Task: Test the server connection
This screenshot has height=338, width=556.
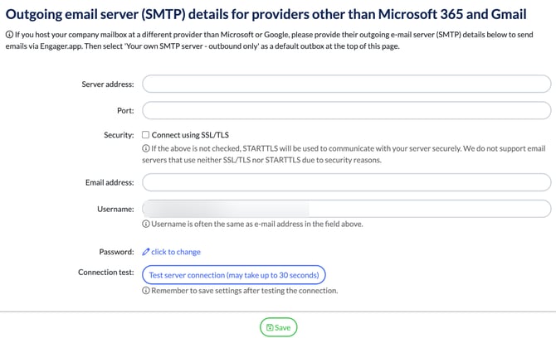Action: tap(234, 275)
